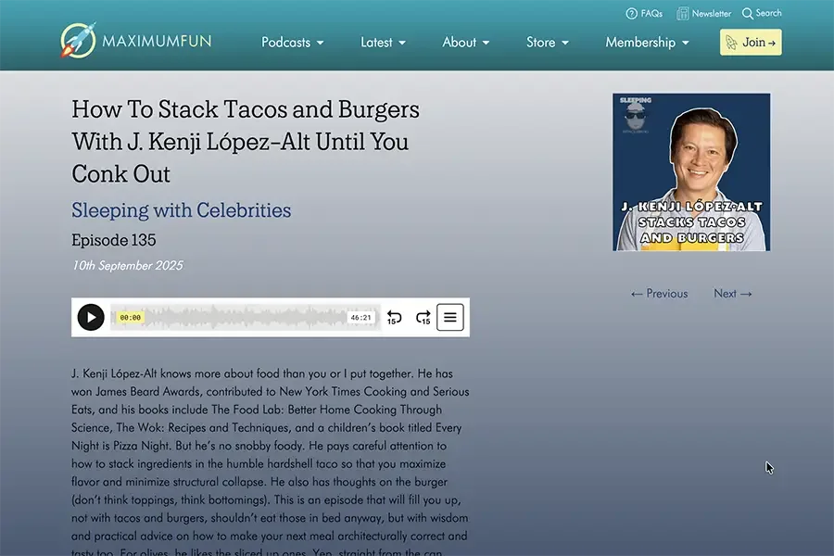The height and width of the screenshot is (556, 834).
Task: Expand the Latest dropdown
Action: (x=383, y=43)
